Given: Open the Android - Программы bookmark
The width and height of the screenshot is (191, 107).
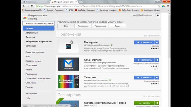Looking at the screenshot, I should [54, 10].
